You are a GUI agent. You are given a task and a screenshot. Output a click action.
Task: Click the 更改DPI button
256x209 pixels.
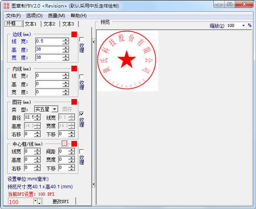pos(61,201)
